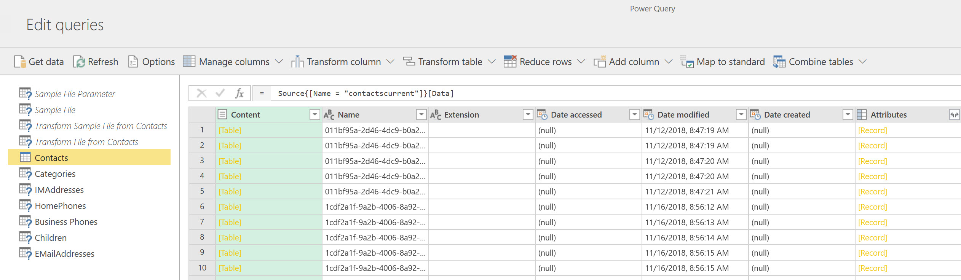Click the Transform table icon

[x=409, y=61]
